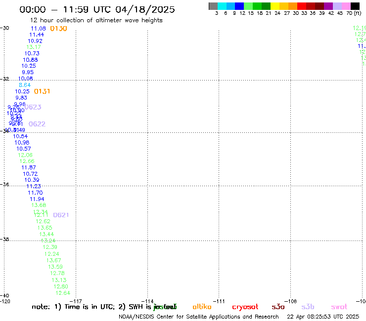The width and height of the screenshot is (366, 321).
Task: Select green wave height value 12.62
Action: 43,221
